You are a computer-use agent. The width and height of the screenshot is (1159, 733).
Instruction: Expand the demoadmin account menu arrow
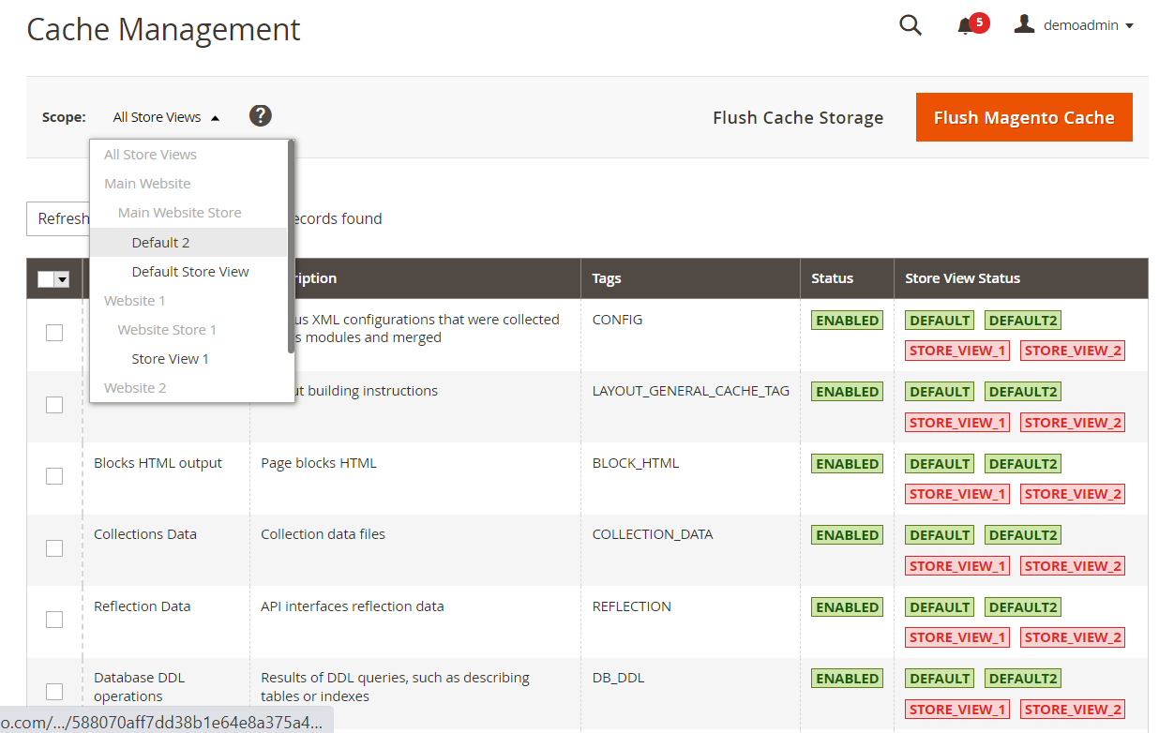click(1129, 26)
